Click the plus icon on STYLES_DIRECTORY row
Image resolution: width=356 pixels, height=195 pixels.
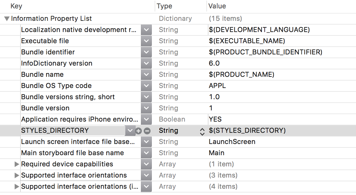[x=139, y=131]
